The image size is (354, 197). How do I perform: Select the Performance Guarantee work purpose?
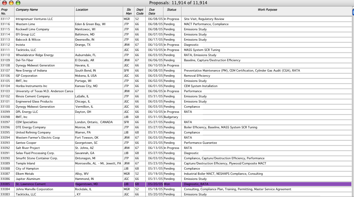pyautogui.click(x=200, y=143)
